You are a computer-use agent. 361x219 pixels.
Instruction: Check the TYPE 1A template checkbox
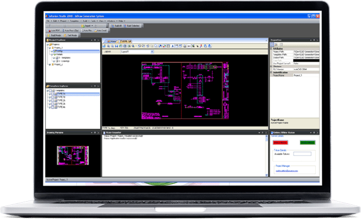tap(53, 94)
